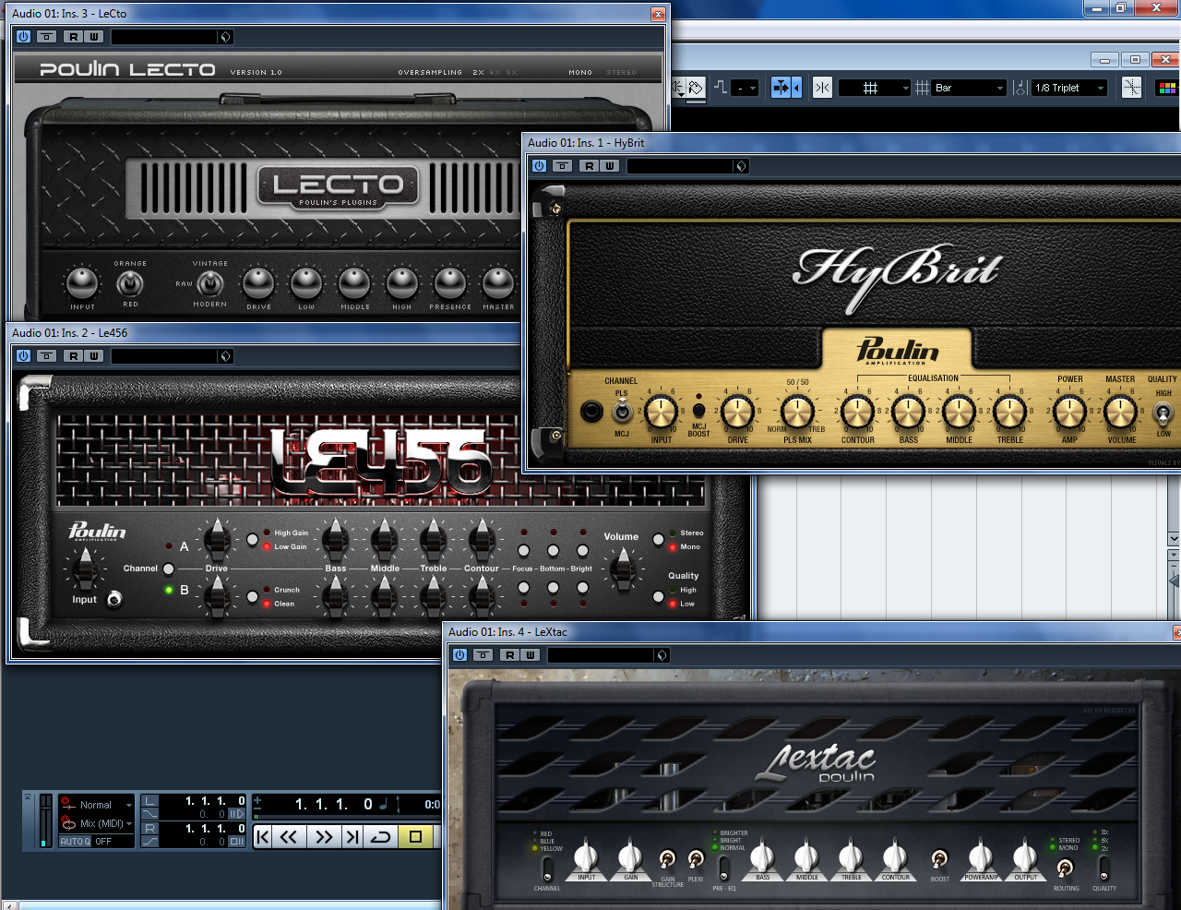
Task: Click Go to Start on the transport bar
Action: coord(262,836)
